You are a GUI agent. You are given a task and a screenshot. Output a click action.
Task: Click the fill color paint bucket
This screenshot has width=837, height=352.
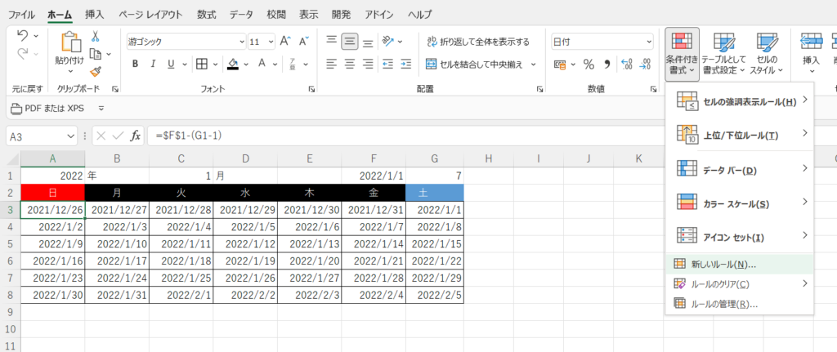point(233,64)
